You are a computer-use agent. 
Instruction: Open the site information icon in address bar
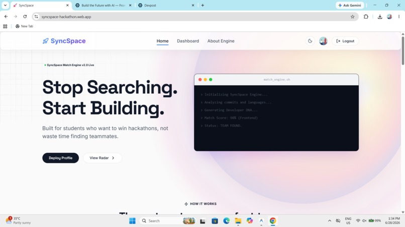(36, 17)
